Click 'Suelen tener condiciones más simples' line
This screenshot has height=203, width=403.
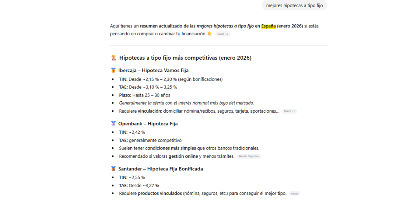189,148
